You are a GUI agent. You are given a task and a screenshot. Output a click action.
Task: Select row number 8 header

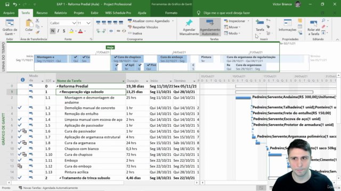[x=12, y=137]
